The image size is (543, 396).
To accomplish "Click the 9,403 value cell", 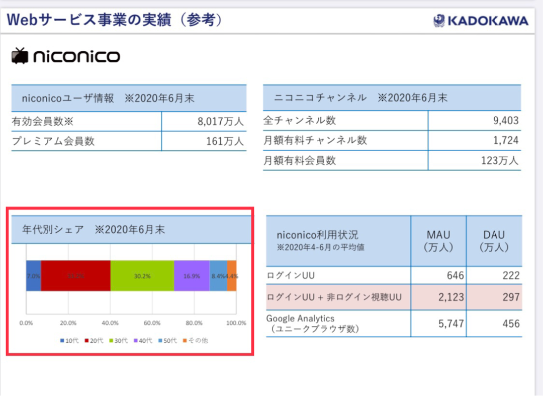I will coord(475,121).
